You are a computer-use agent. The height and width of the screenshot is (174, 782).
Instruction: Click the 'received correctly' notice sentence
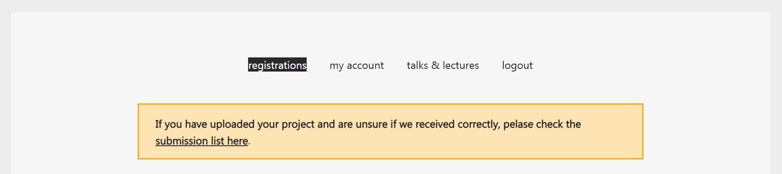368,124
